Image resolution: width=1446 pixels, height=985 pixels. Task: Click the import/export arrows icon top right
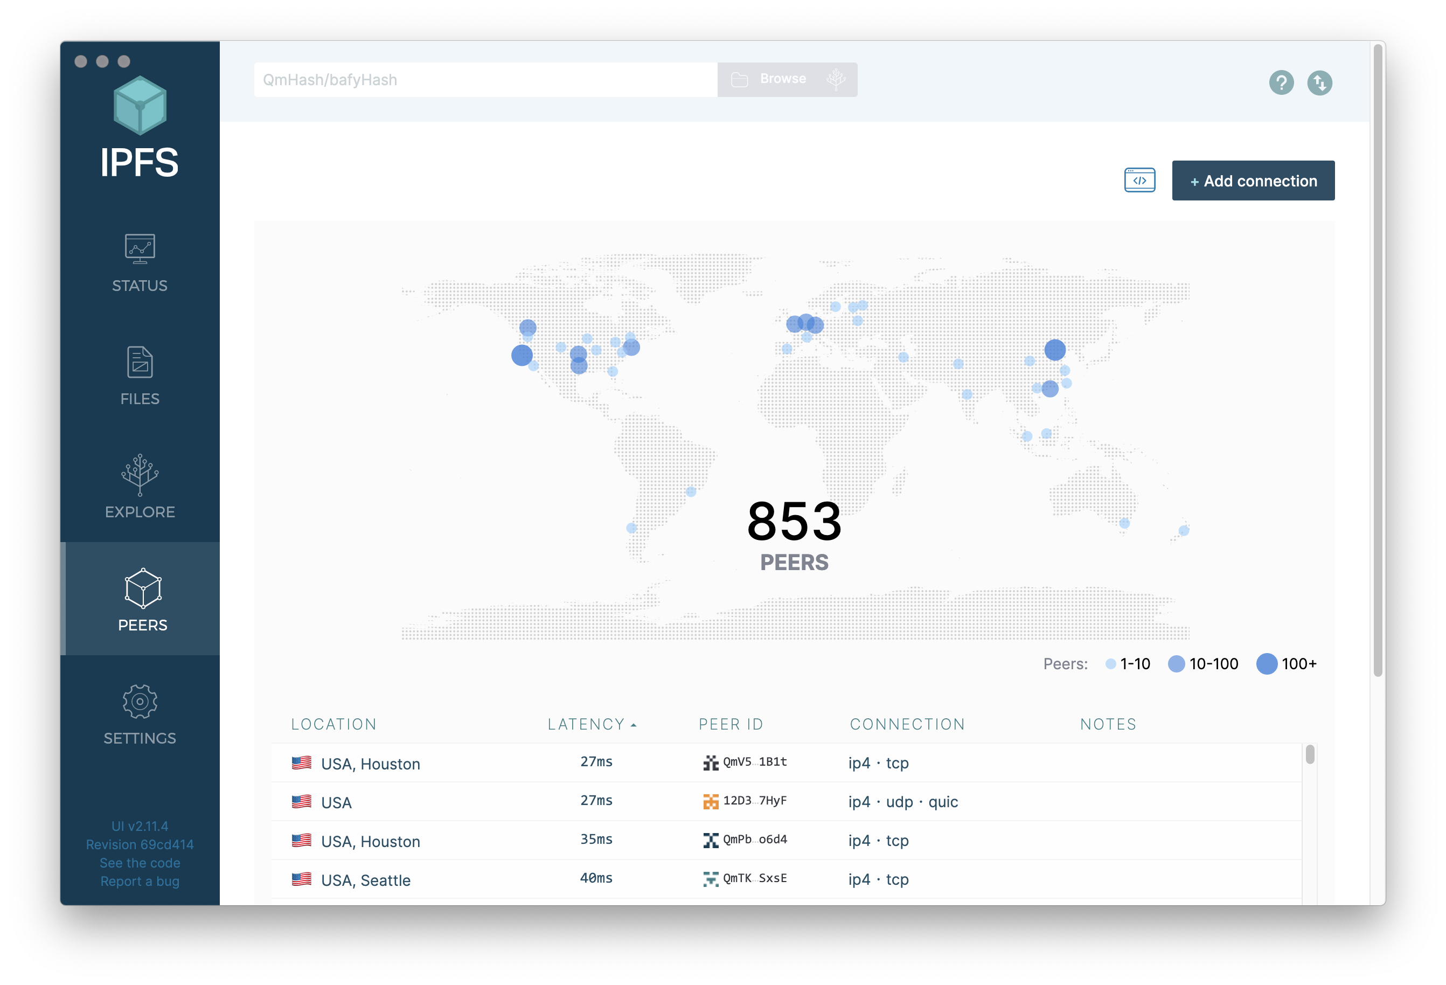click(1320, 82)
